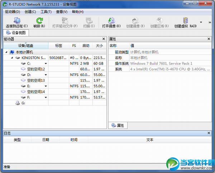
Task: Click the 创建区域 toolbar icon
Action: point(159,20)
